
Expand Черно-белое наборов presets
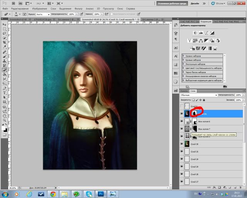[183, 72]
